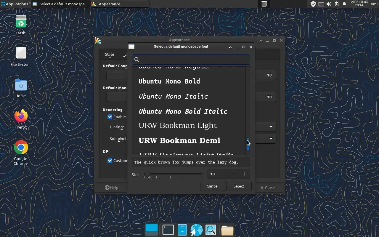Decrease font size with minus button
The width and height of the screenshot is (379, 237).
pos(235,174)
